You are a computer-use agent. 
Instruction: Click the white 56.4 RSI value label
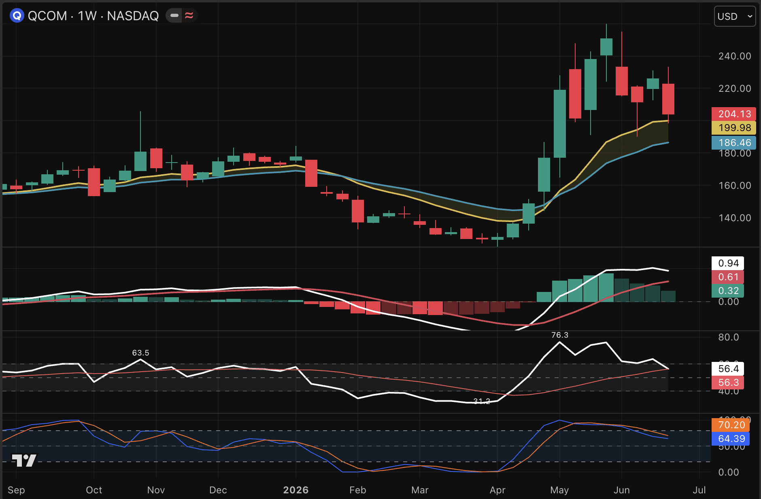(x=728, y=369)
